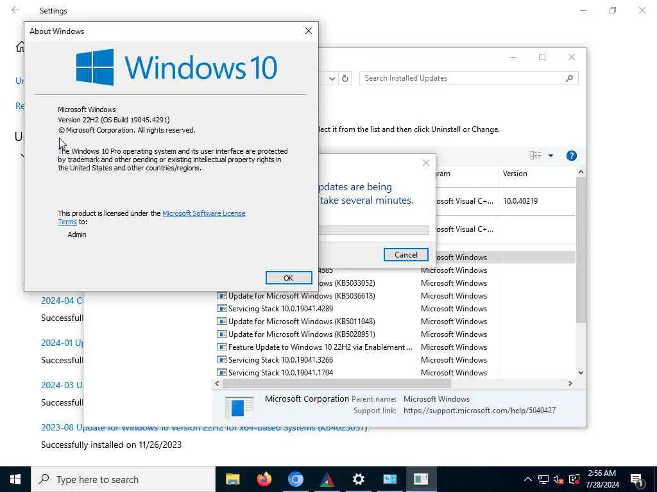Click icon of KB5028951 update row
657x492 pixels.
221,334
